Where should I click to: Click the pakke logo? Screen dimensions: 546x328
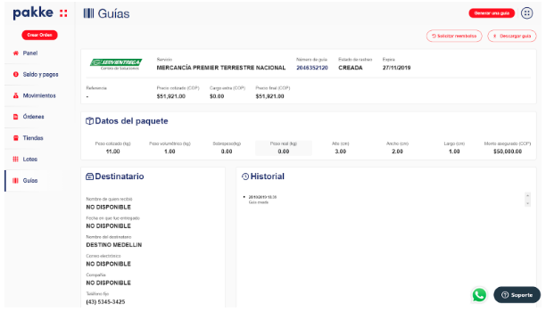40,13
